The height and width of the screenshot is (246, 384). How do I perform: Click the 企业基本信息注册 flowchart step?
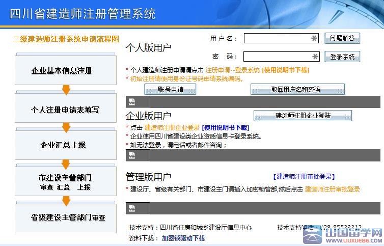pos(66,70)
